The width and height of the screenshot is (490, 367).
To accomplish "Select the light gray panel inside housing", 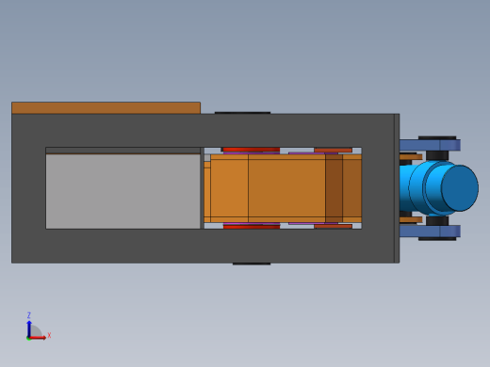I will point(122,191).
